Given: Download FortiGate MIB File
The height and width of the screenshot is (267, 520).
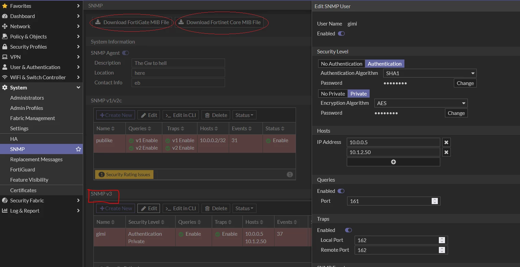Looking at the screenshot, I should (x=132, y=22).
